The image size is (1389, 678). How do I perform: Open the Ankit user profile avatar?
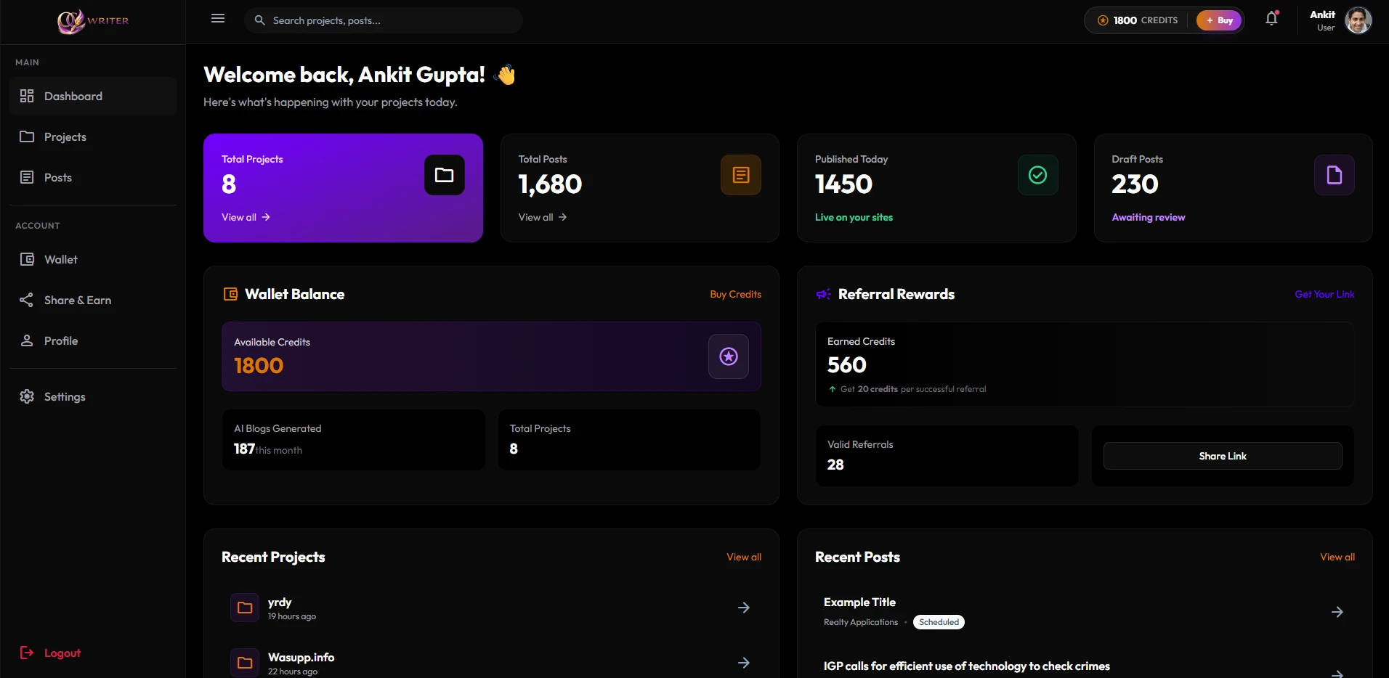(x=1358, y=20)
